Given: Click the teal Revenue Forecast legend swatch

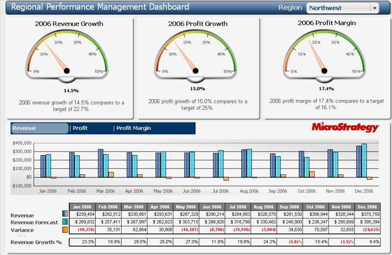Looking at the screenshot, I should 65,222.
